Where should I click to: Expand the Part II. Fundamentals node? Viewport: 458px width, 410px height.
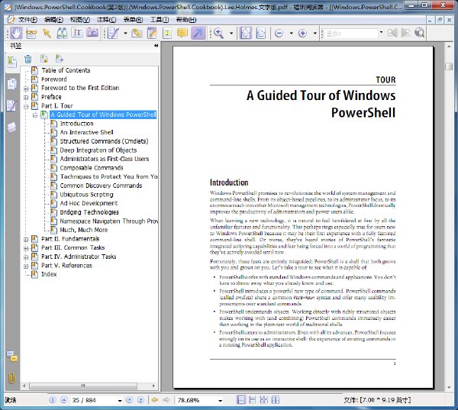[26, 240]
